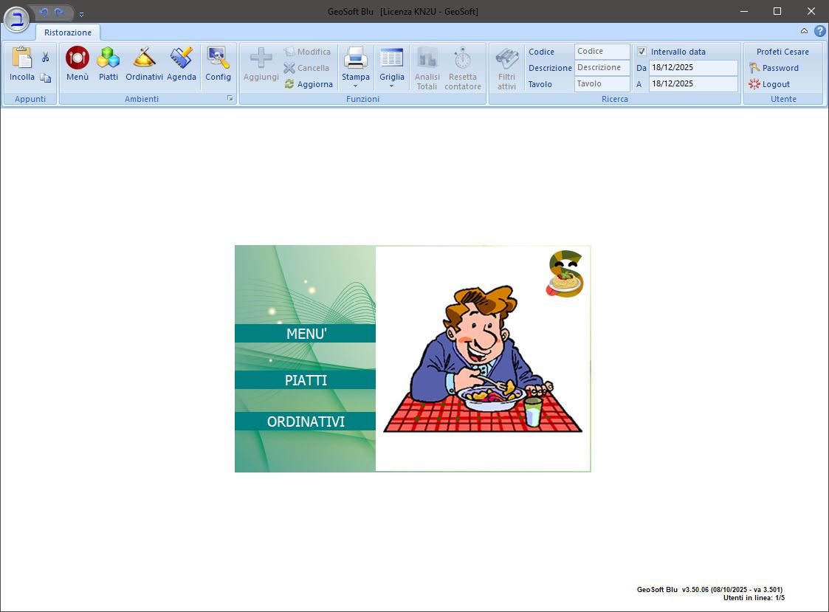This screenshot has width=829, height=612.
Task: Click the Codice search input field
Action: (x=602, y=52)
